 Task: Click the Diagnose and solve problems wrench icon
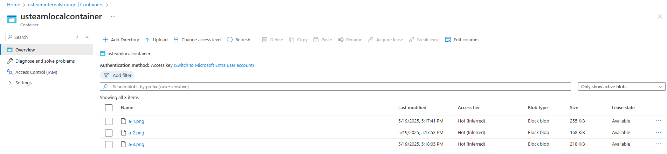click(10, 61)
